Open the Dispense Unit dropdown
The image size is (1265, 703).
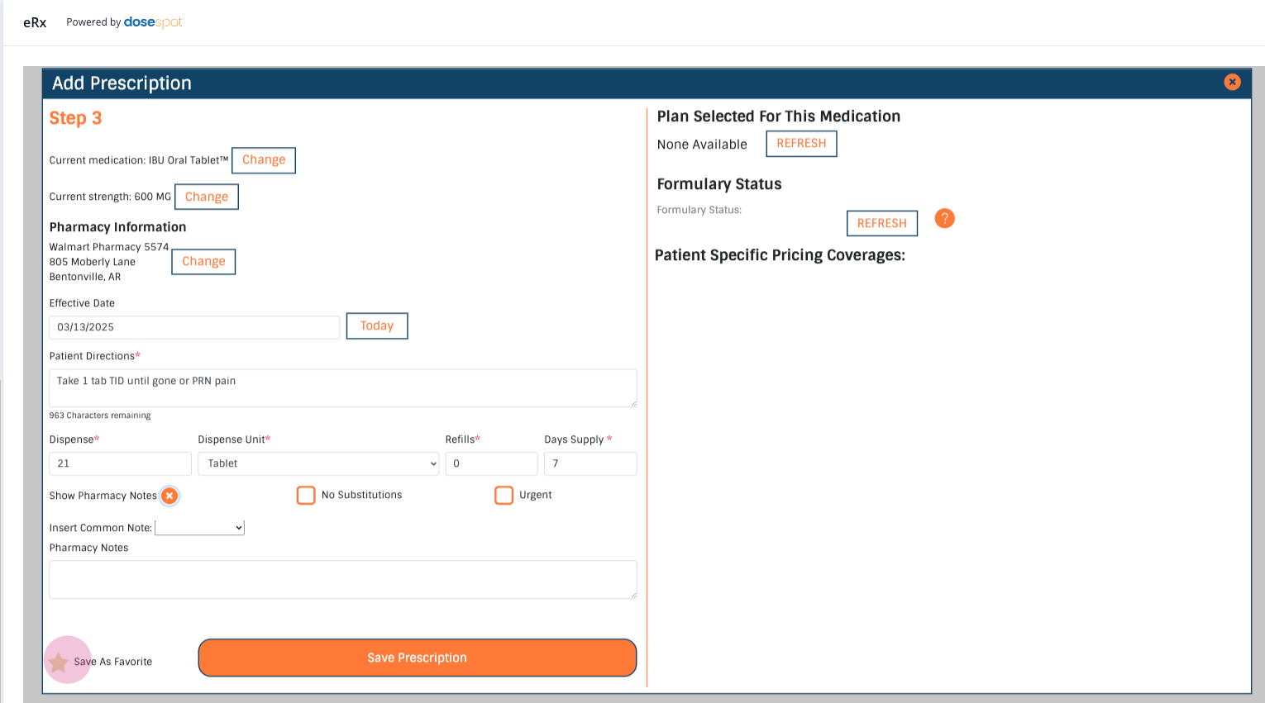[318, 463]
